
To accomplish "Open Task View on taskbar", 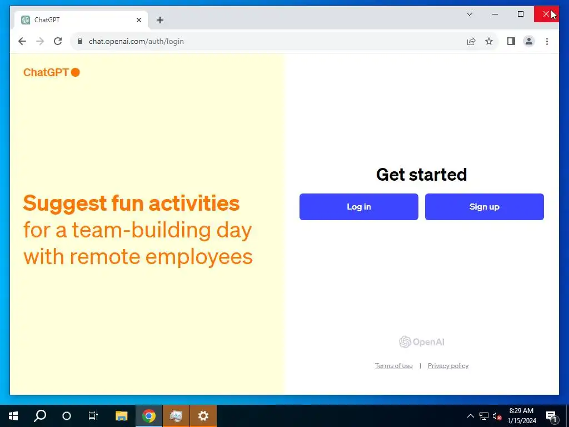I will point(93,416).
